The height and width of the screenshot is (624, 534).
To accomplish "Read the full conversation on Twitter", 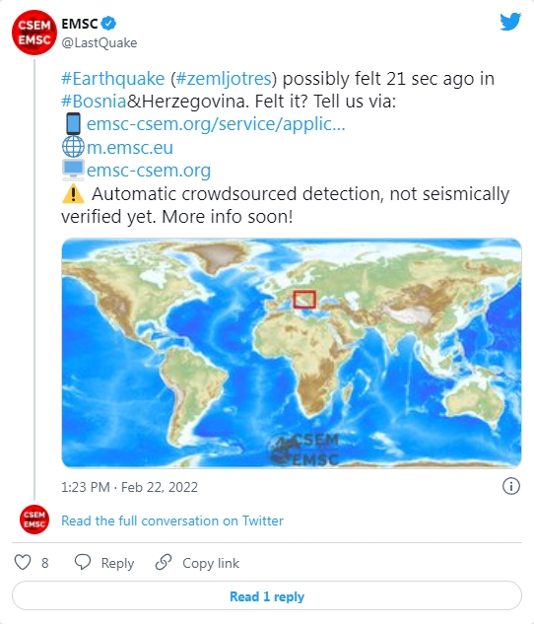I will point(172,520).
